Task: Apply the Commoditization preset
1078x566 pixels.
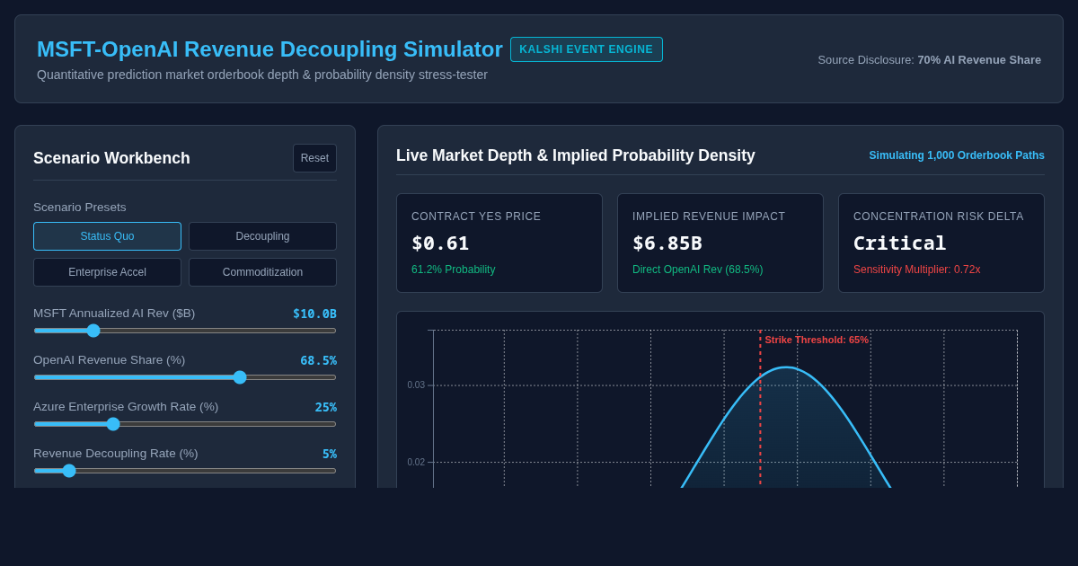Action: tap(262, 272)
